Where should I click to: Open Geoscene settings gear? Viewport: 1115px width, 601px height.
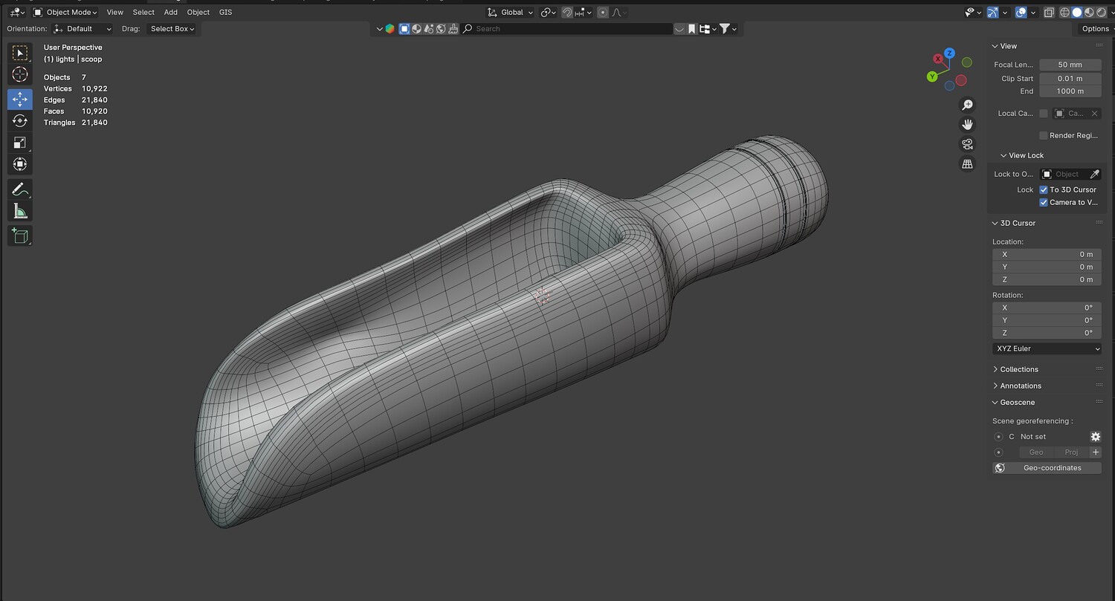coord(1095,437)
